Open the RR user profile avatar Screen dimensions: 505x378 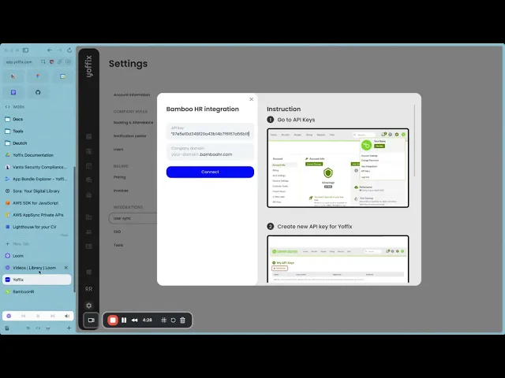click(89, 289)
